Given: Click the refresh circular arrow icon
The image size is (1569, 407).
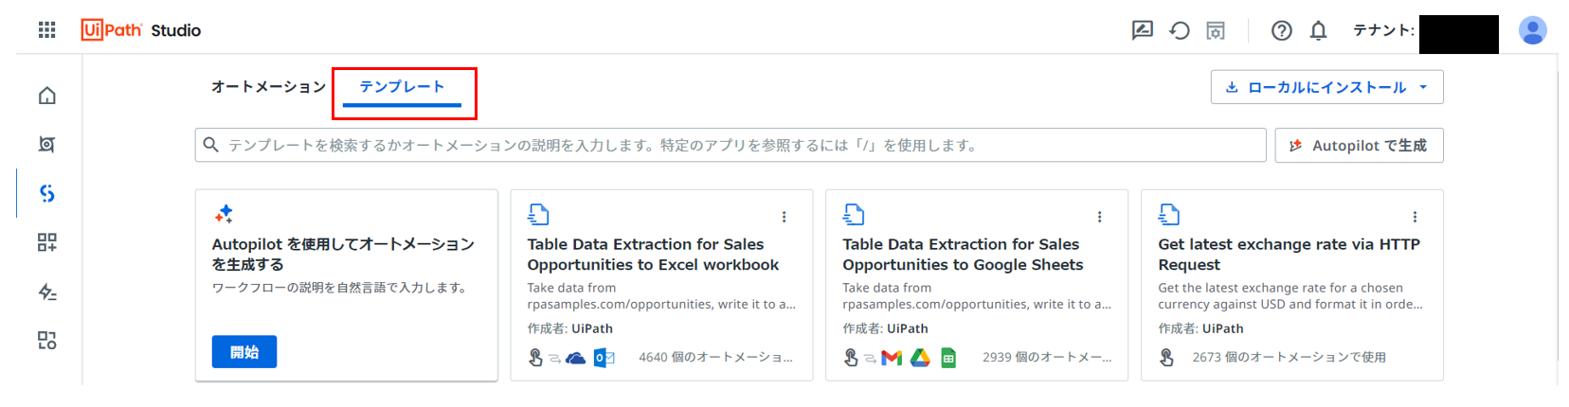Looking at the screenshot, I should (1180, 30).
